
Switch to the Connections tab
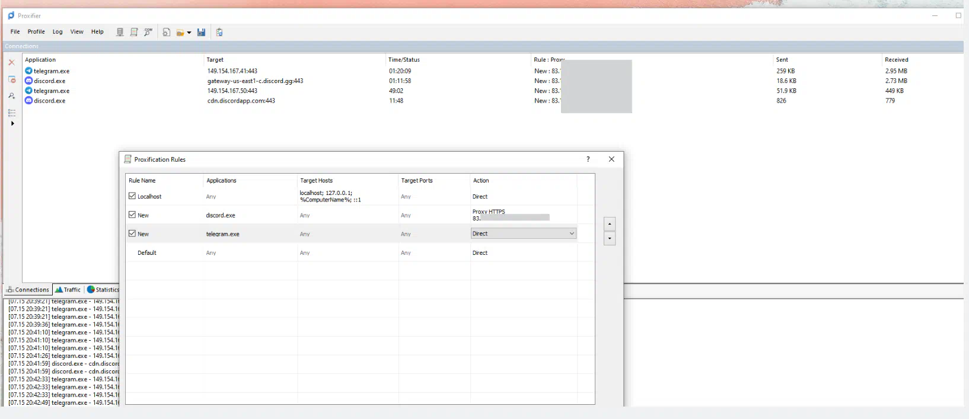28,290
